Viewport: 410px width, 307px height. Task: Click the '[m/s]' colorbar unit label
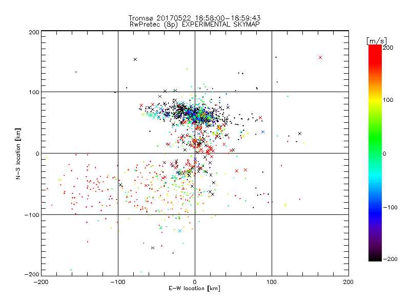(x=377, y=41)
